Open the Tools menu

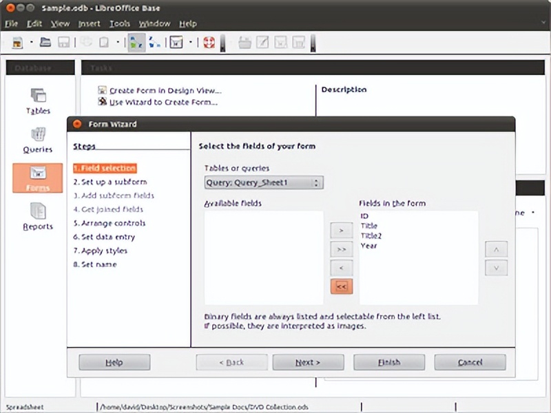(119, 24)
